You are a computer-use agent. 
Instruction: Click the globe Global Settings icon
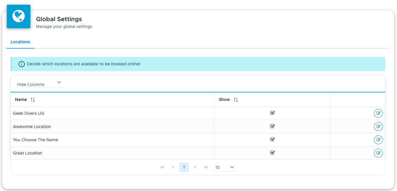(18, 16)
